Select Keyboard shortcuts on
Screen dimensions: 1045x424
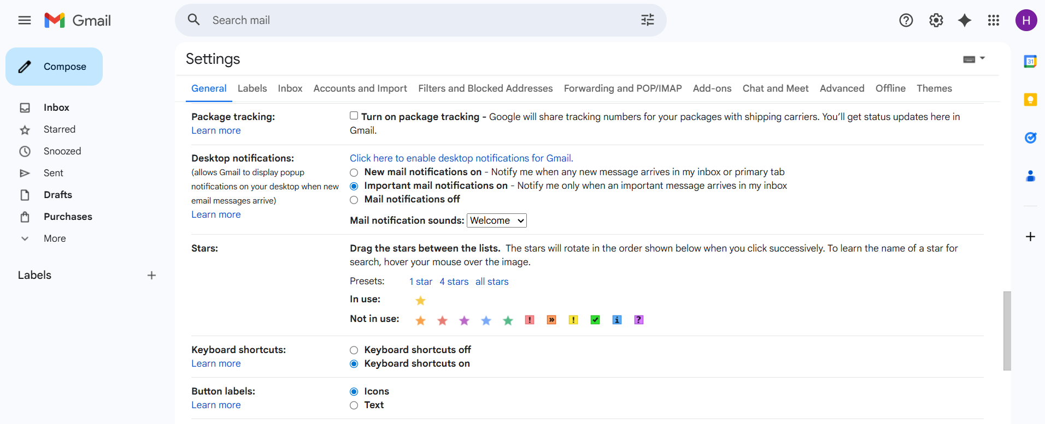pos(354,364)
